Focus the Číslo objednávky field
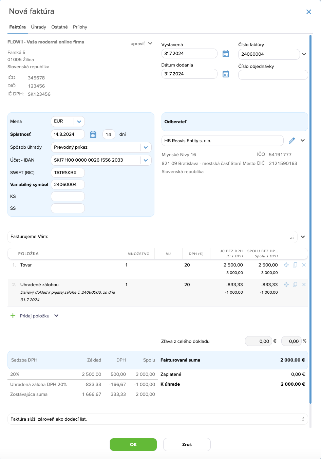This screenshot has width=321, height=459. pos(273,75)
